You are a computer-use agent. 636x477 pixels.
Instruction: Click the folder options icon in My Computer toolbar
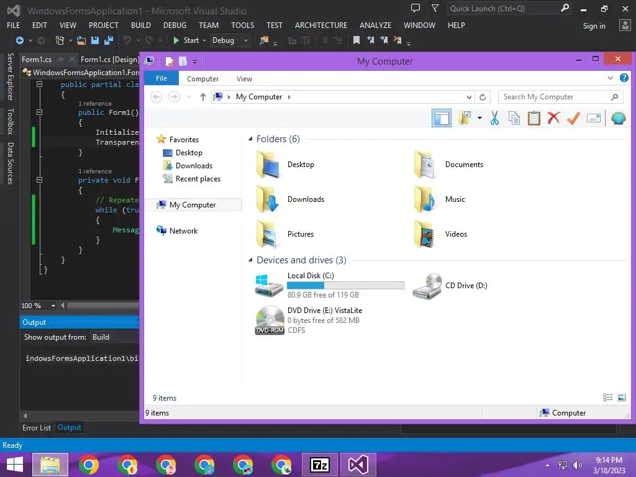[465, 118]
